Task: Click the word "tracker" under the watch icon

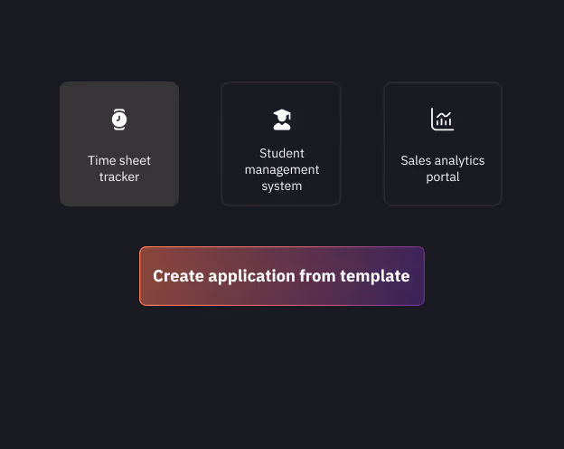Action: (119, 177)
